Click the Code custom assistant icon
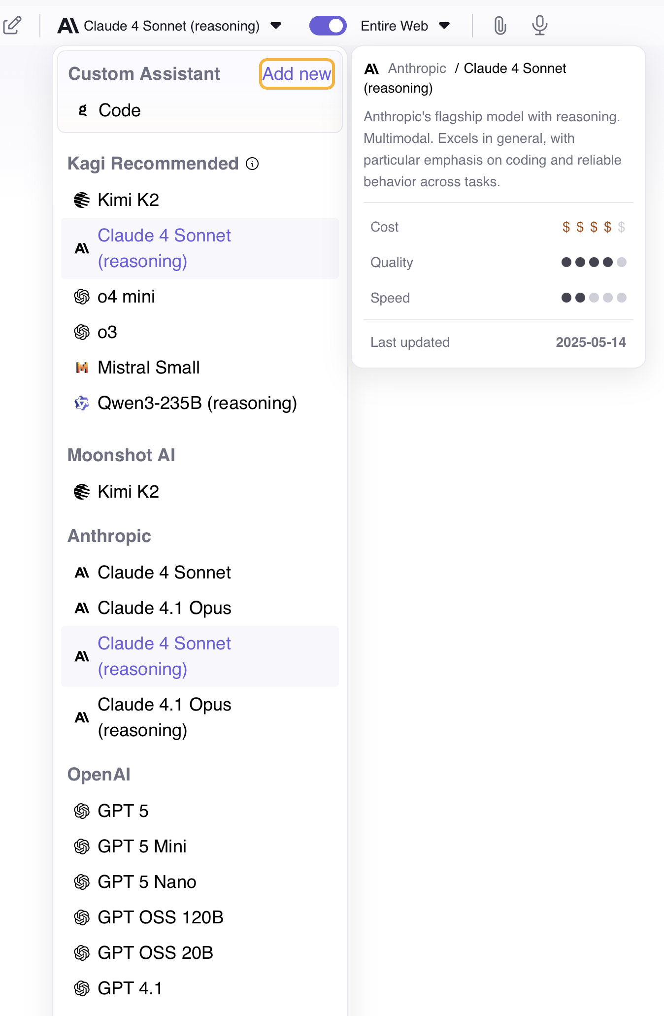This screenshot has width=664, height=1016. (83, 110)
